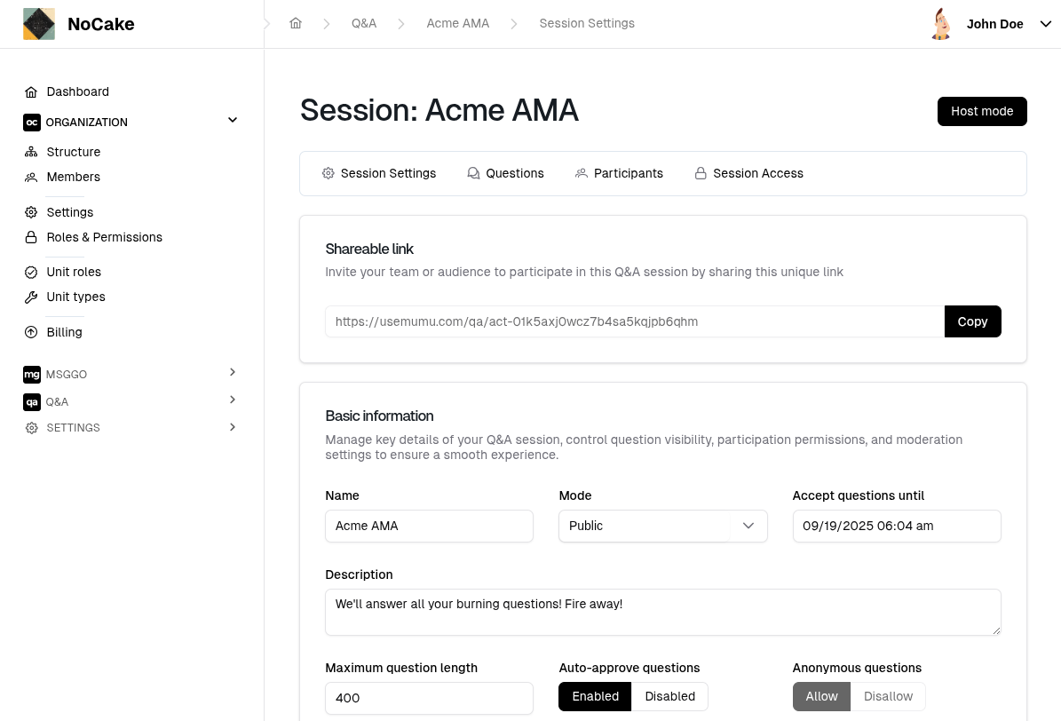Set Auto-approve questions to Enabled

595,697
